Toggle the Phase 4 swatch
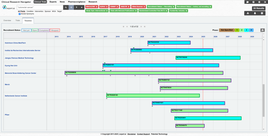 [x=251, y=30]
